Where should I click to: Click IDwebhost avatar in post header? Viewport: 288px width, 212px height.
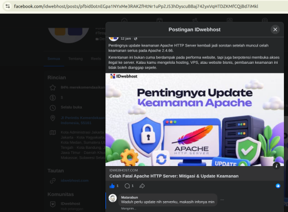coord(113,38)
